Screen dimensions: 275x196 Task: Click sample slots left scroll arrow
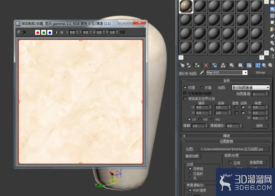[181, 57]
